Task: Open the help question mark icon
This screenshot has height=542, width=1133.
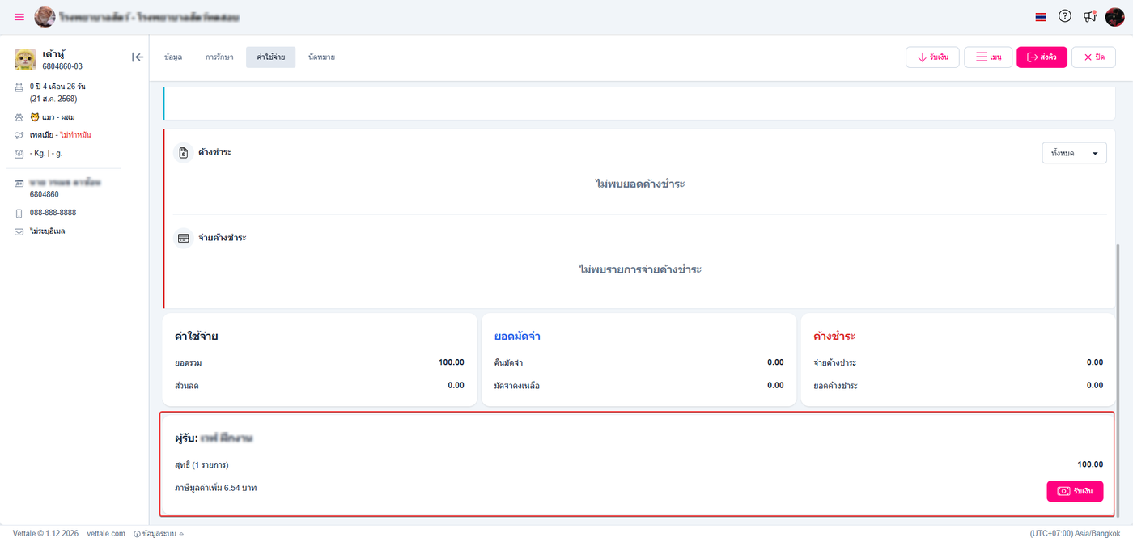Action: point(1065,16)
